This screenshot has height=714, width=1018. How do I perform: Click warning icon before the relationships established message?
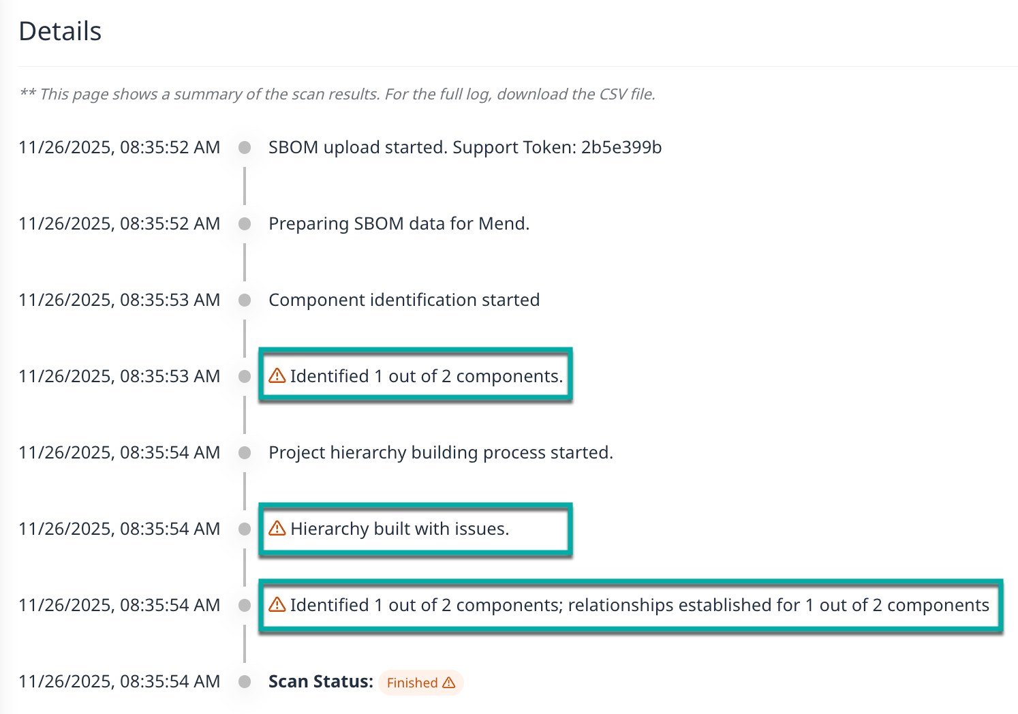tap(277, 605)
